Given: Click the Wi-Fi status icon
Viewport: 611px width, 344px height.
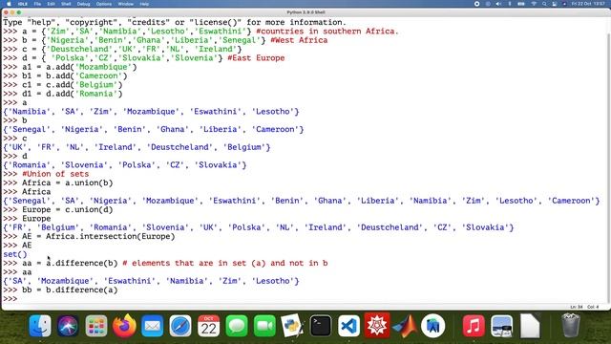Looking at the screenshot, I should pyautogui.click(x=534, y=4).
